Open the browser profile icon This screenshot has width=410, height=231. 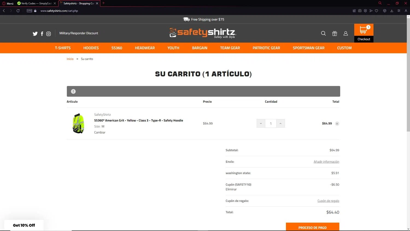[406, 11]
